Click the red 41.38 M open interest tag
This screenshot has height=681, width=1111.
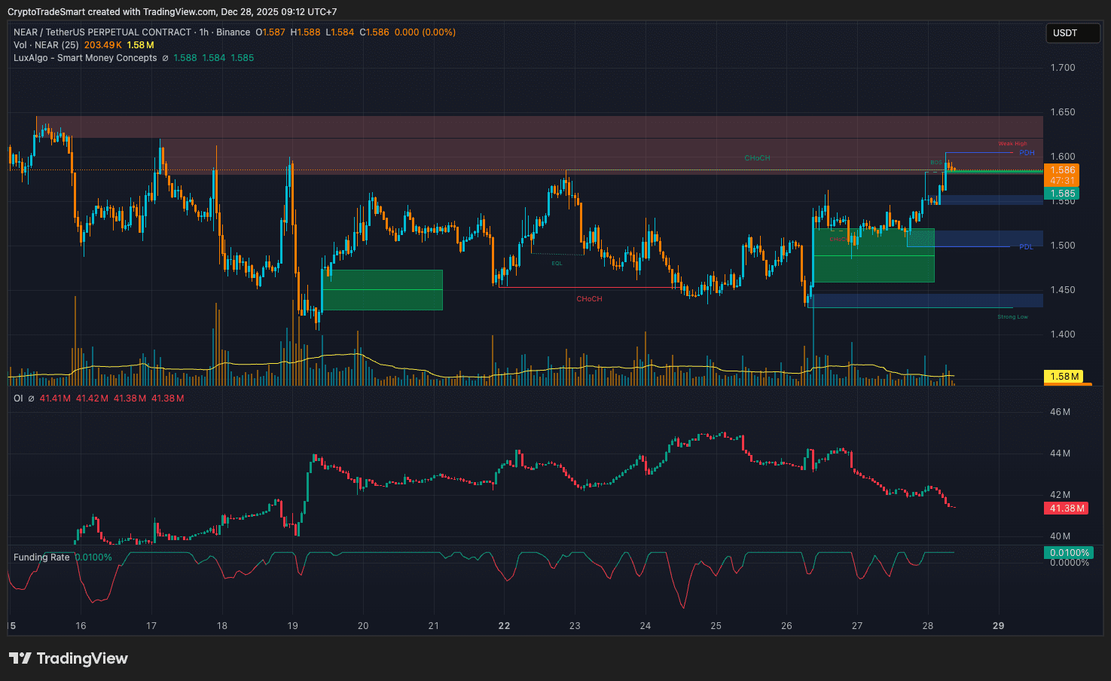[1067, 508]
